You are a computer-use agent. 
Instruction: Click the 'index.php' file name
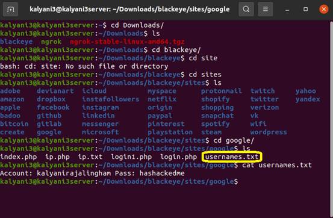(19, 157)
